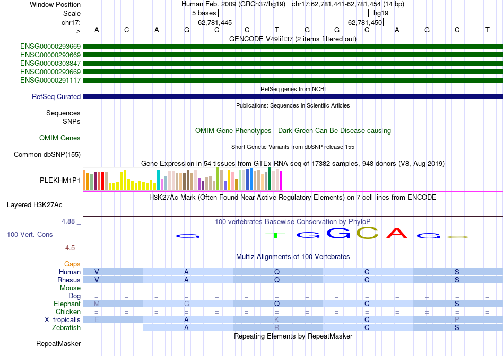This screenshot has width=504, height=356.
Task: Click the Window Position label
Action: (55, 4)
